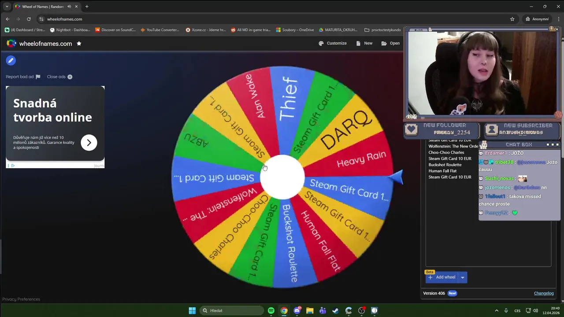Click the Chrome taskbar icon

click(284, 310)
